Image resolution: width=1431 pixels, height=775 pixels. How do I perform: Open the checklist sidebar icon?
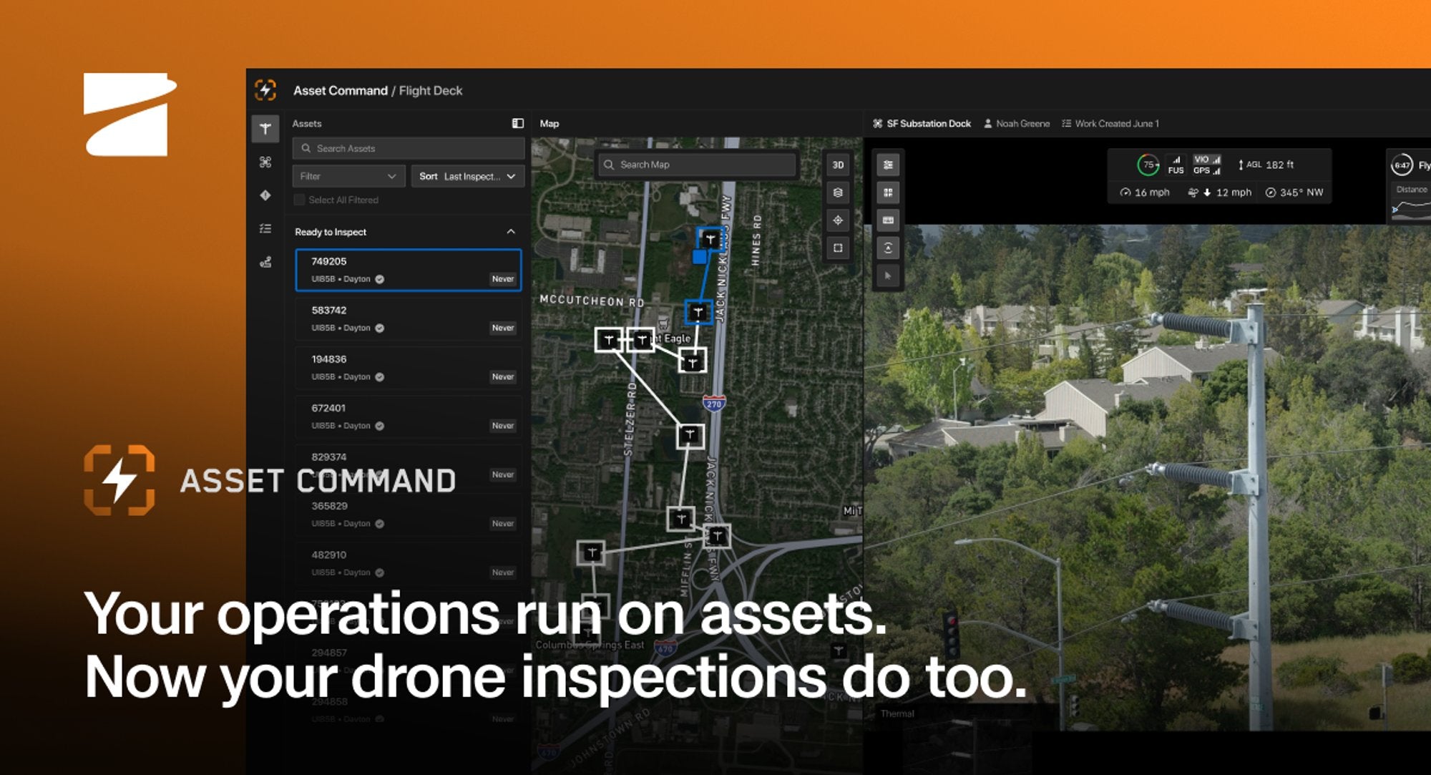[x=265, y=228]
